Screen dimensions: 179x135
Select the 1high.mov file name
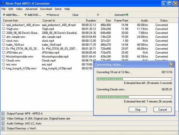pos(12,29)
